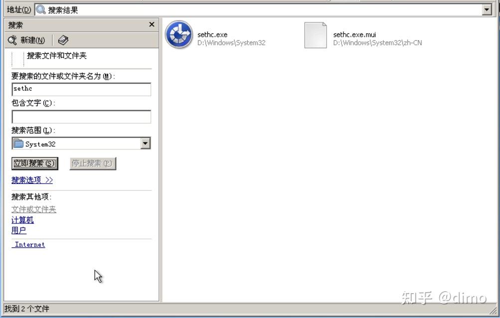Click the address bar magnifier icon
This screenshot has width=500, height=318.
[40, 10]
